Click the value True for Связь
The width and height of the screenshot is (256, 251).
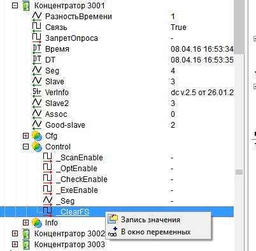click(178, 27)
